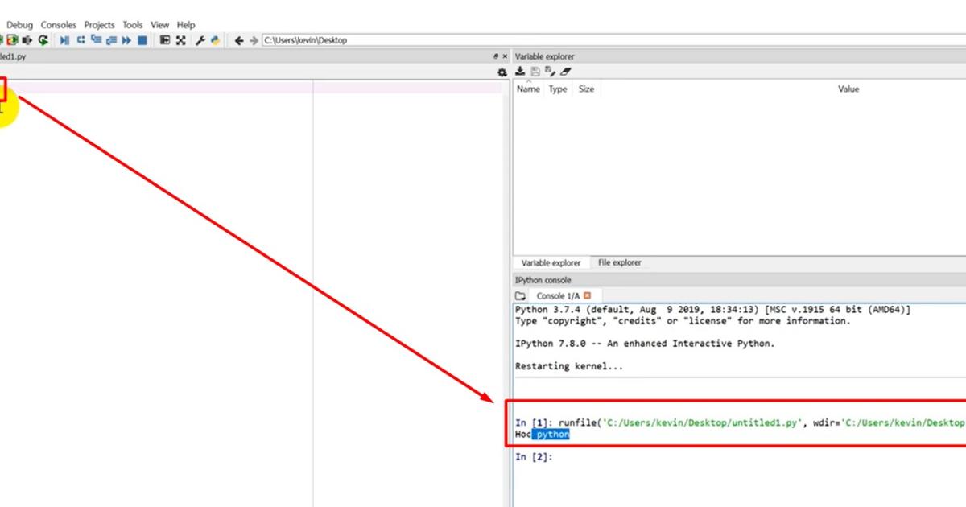Stop debugging with blue square icon

(x=142, y=40)
